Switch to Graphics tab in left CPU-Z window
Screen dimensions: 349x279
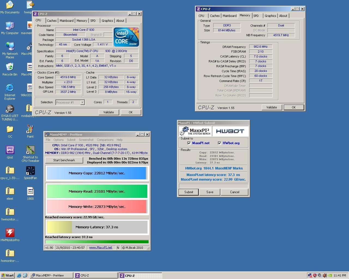coord(107,21)
